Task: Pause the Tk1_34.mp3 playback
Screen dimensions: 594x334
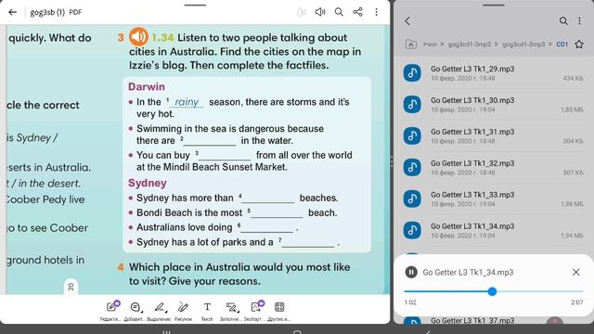Action: [x=411, y=272]
